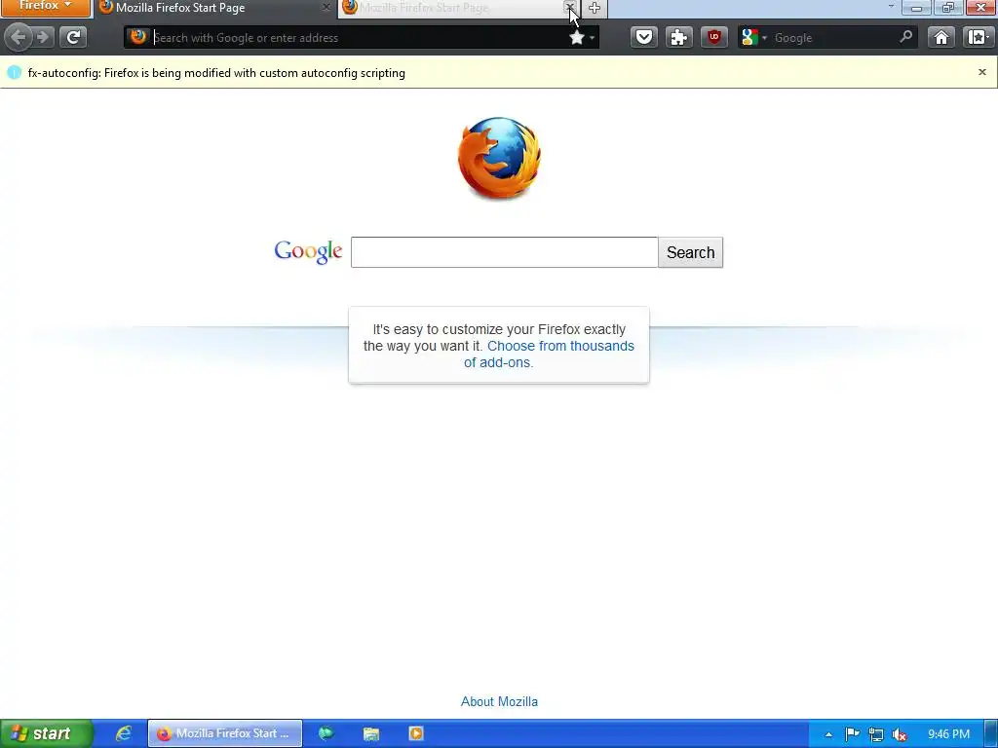The width and height of the screenshot is (998, 748).
Task: Open the Bookmarks menu toolbar button
Action: point(978,38)
